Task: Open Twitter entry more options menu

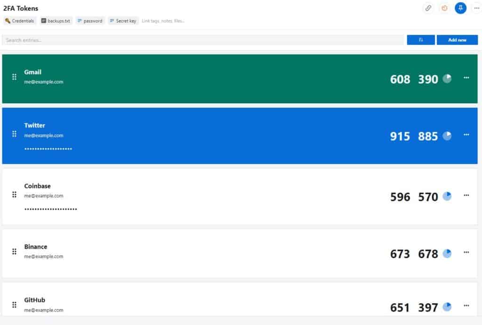Action: point(466,135)
